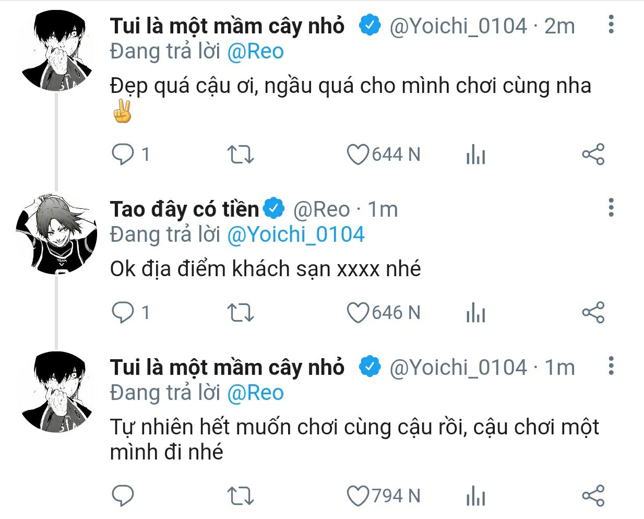Open the more options menu on the last tweet

pos(611,366)
